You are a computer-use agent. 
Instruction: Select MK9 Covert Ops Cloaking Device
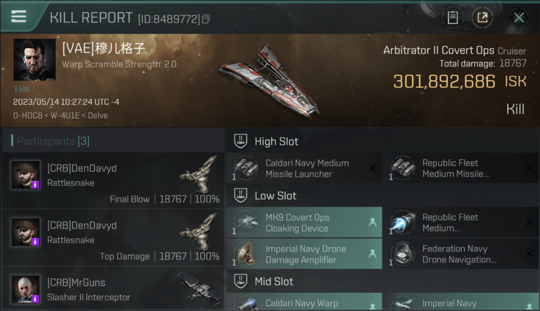(304, 223)
